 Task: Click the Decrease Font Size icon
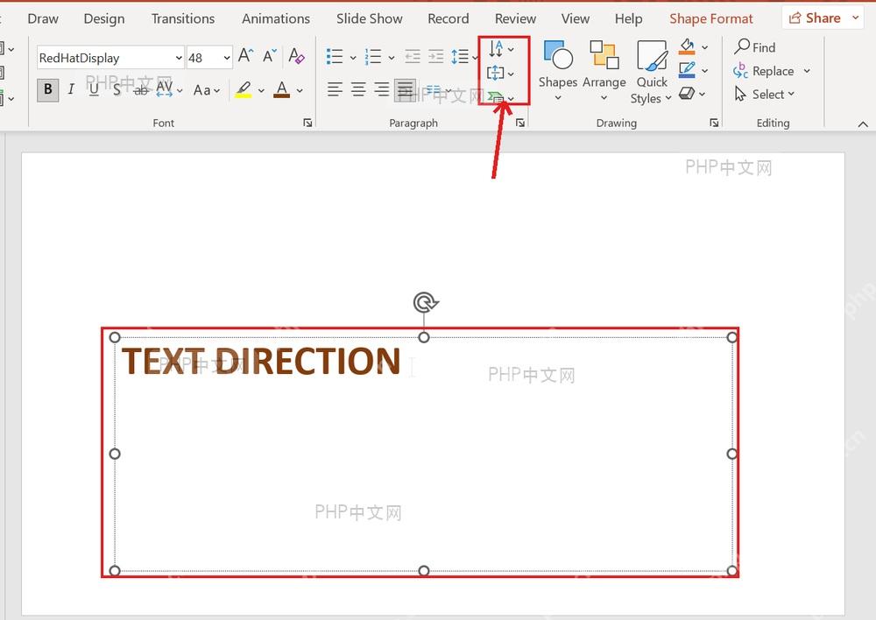(270, 55)
